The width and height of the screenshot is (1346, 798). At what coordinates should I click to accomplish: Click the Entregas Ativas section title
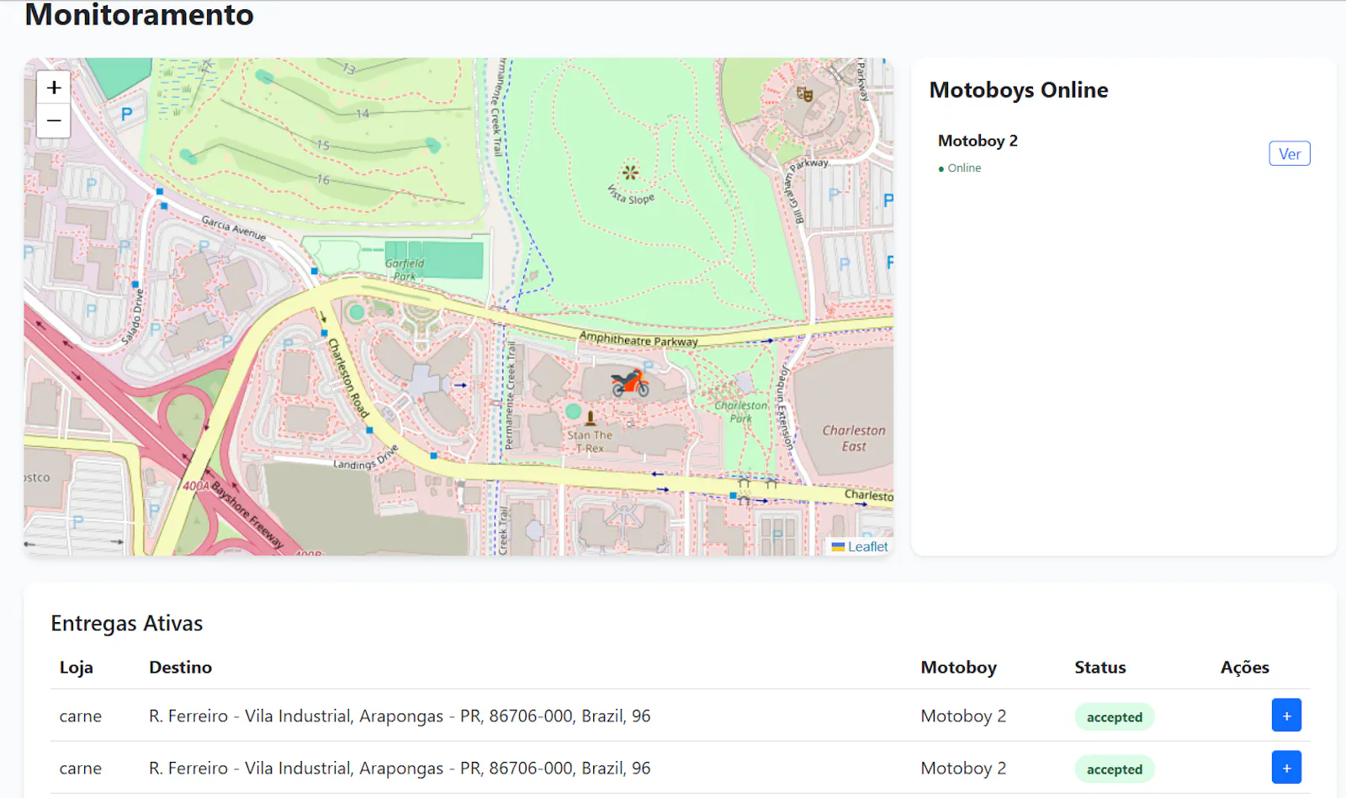coord(127,624)
